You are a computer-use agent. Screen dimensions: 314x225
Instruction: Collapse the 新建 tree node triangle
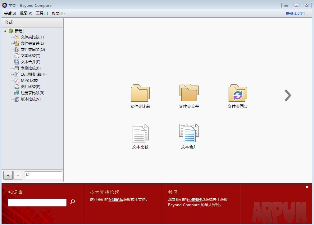tap(5, 31)
